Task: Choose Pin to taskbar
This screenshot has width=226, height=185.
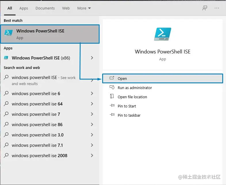Action: click(163, 115)
